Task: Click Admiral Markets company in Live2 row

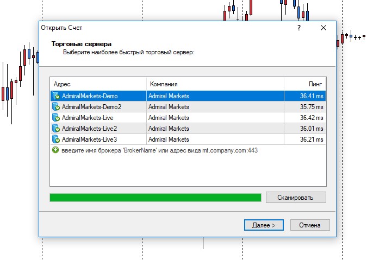Action: [169, 129]
